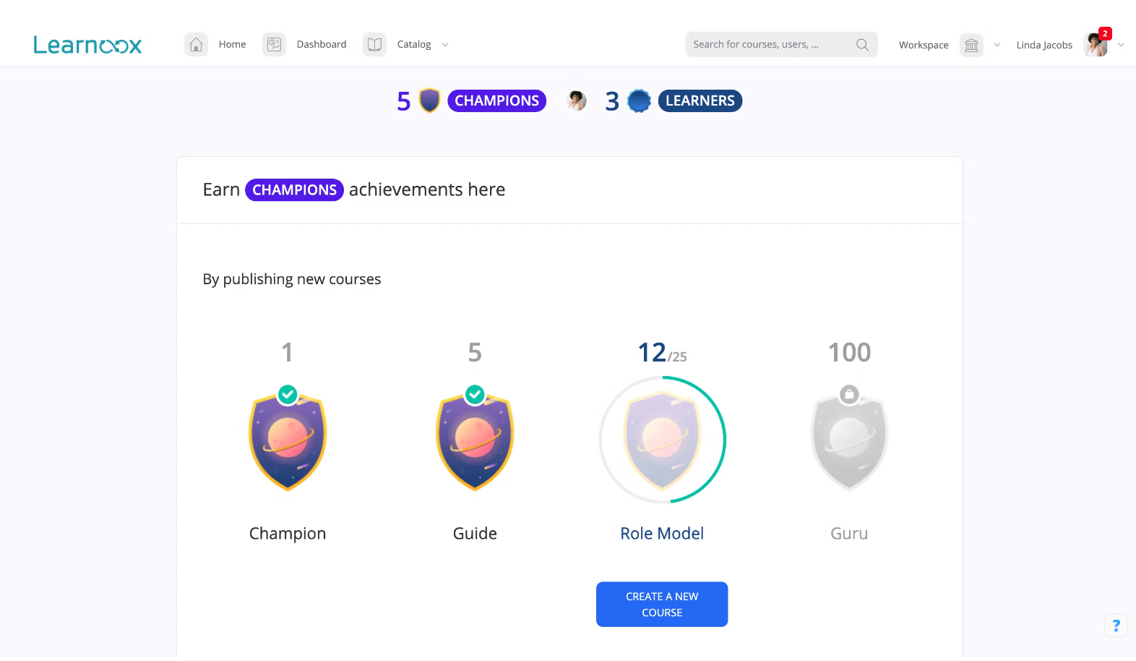Click Linda Jacobs profile avatar
Image resolution: width=1136 pixels, height=661 pixels.
tap(1096, 45)
